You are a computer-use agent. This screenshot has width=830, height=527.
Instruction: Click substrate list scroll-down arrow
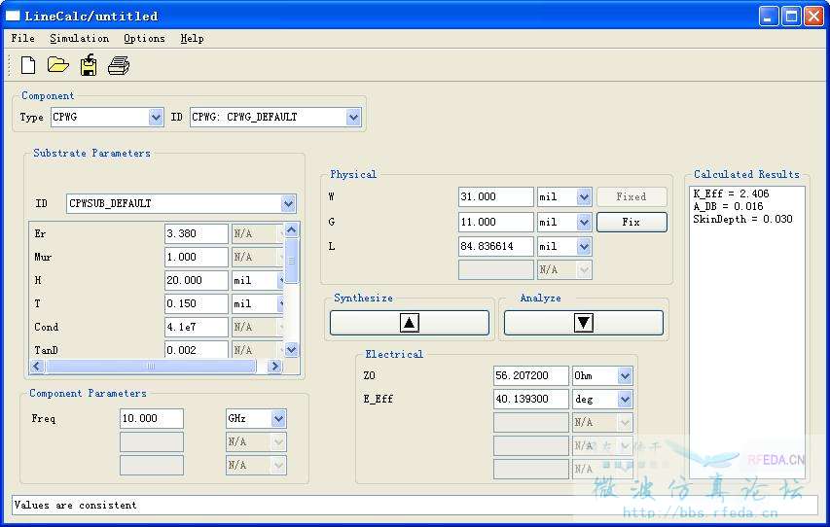tap(292, 350)
